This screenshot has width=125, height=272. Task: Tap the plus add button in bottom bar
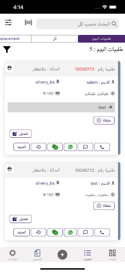[62, 255]
